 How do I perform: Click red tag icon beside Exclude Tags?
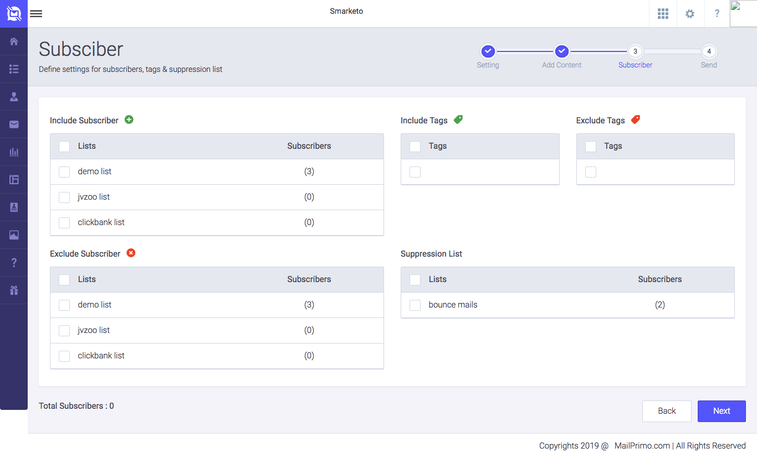(x=636, y=119)
